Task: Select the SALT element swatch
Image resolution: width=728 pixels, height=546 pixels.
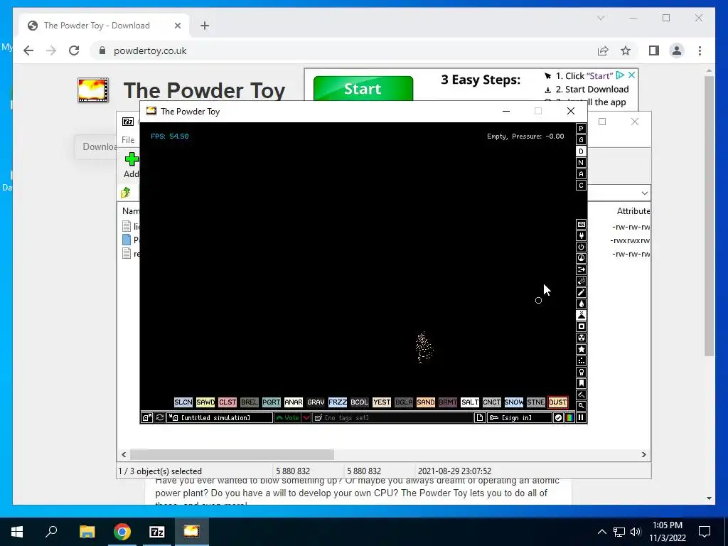Action: (469, 402)
